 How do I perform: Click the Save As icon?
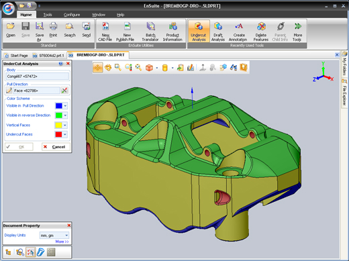pyautogui.click(x=40, y=32)
